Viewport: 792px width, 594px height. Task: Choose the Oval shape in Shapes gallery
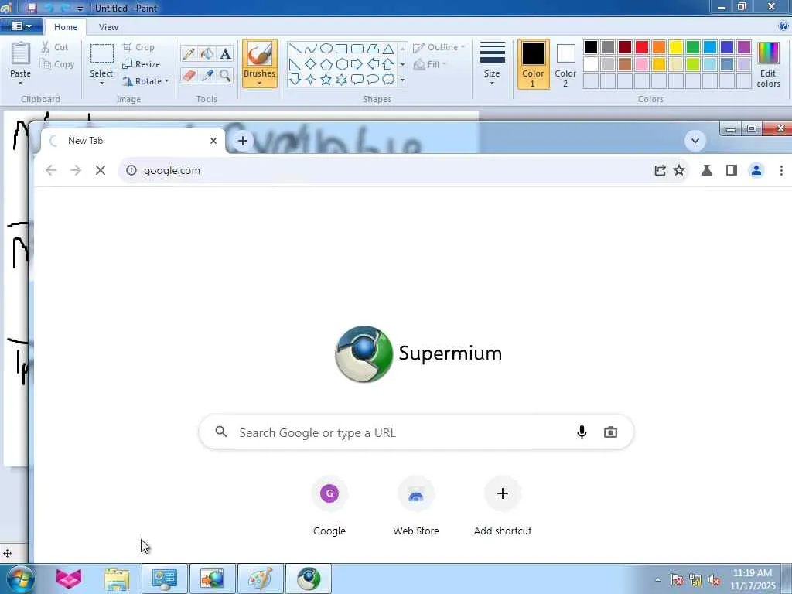click(326, 49)
